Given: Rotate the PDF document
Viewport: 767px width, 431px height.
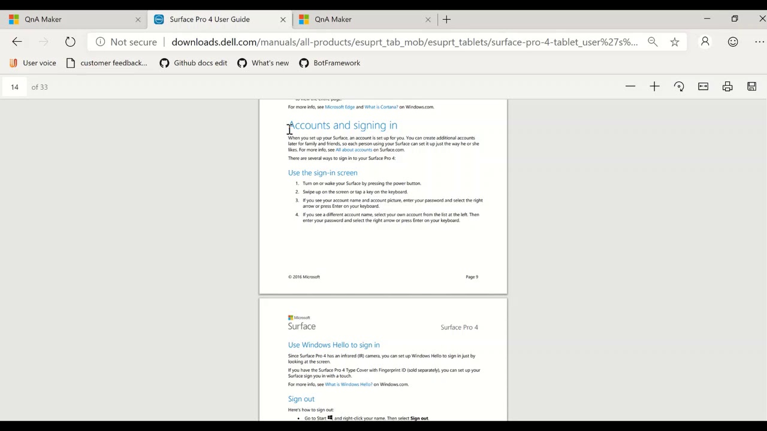Looking at the screenshot, I should pyautogui.click(x=679, y=87).
